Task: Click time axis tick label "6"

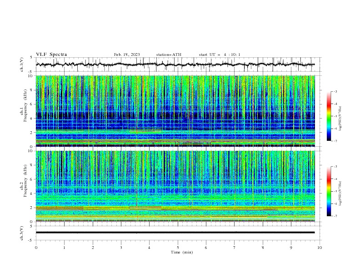Action: click(206, 248)
